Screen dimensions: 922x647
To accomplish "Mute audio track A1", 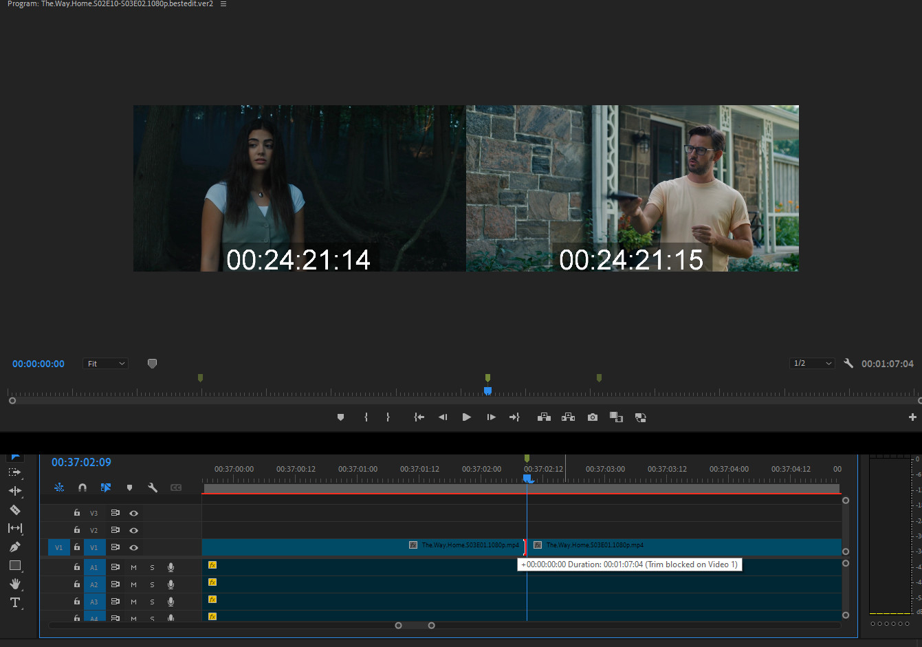I will pyautogui.click(x=133, y=567).
